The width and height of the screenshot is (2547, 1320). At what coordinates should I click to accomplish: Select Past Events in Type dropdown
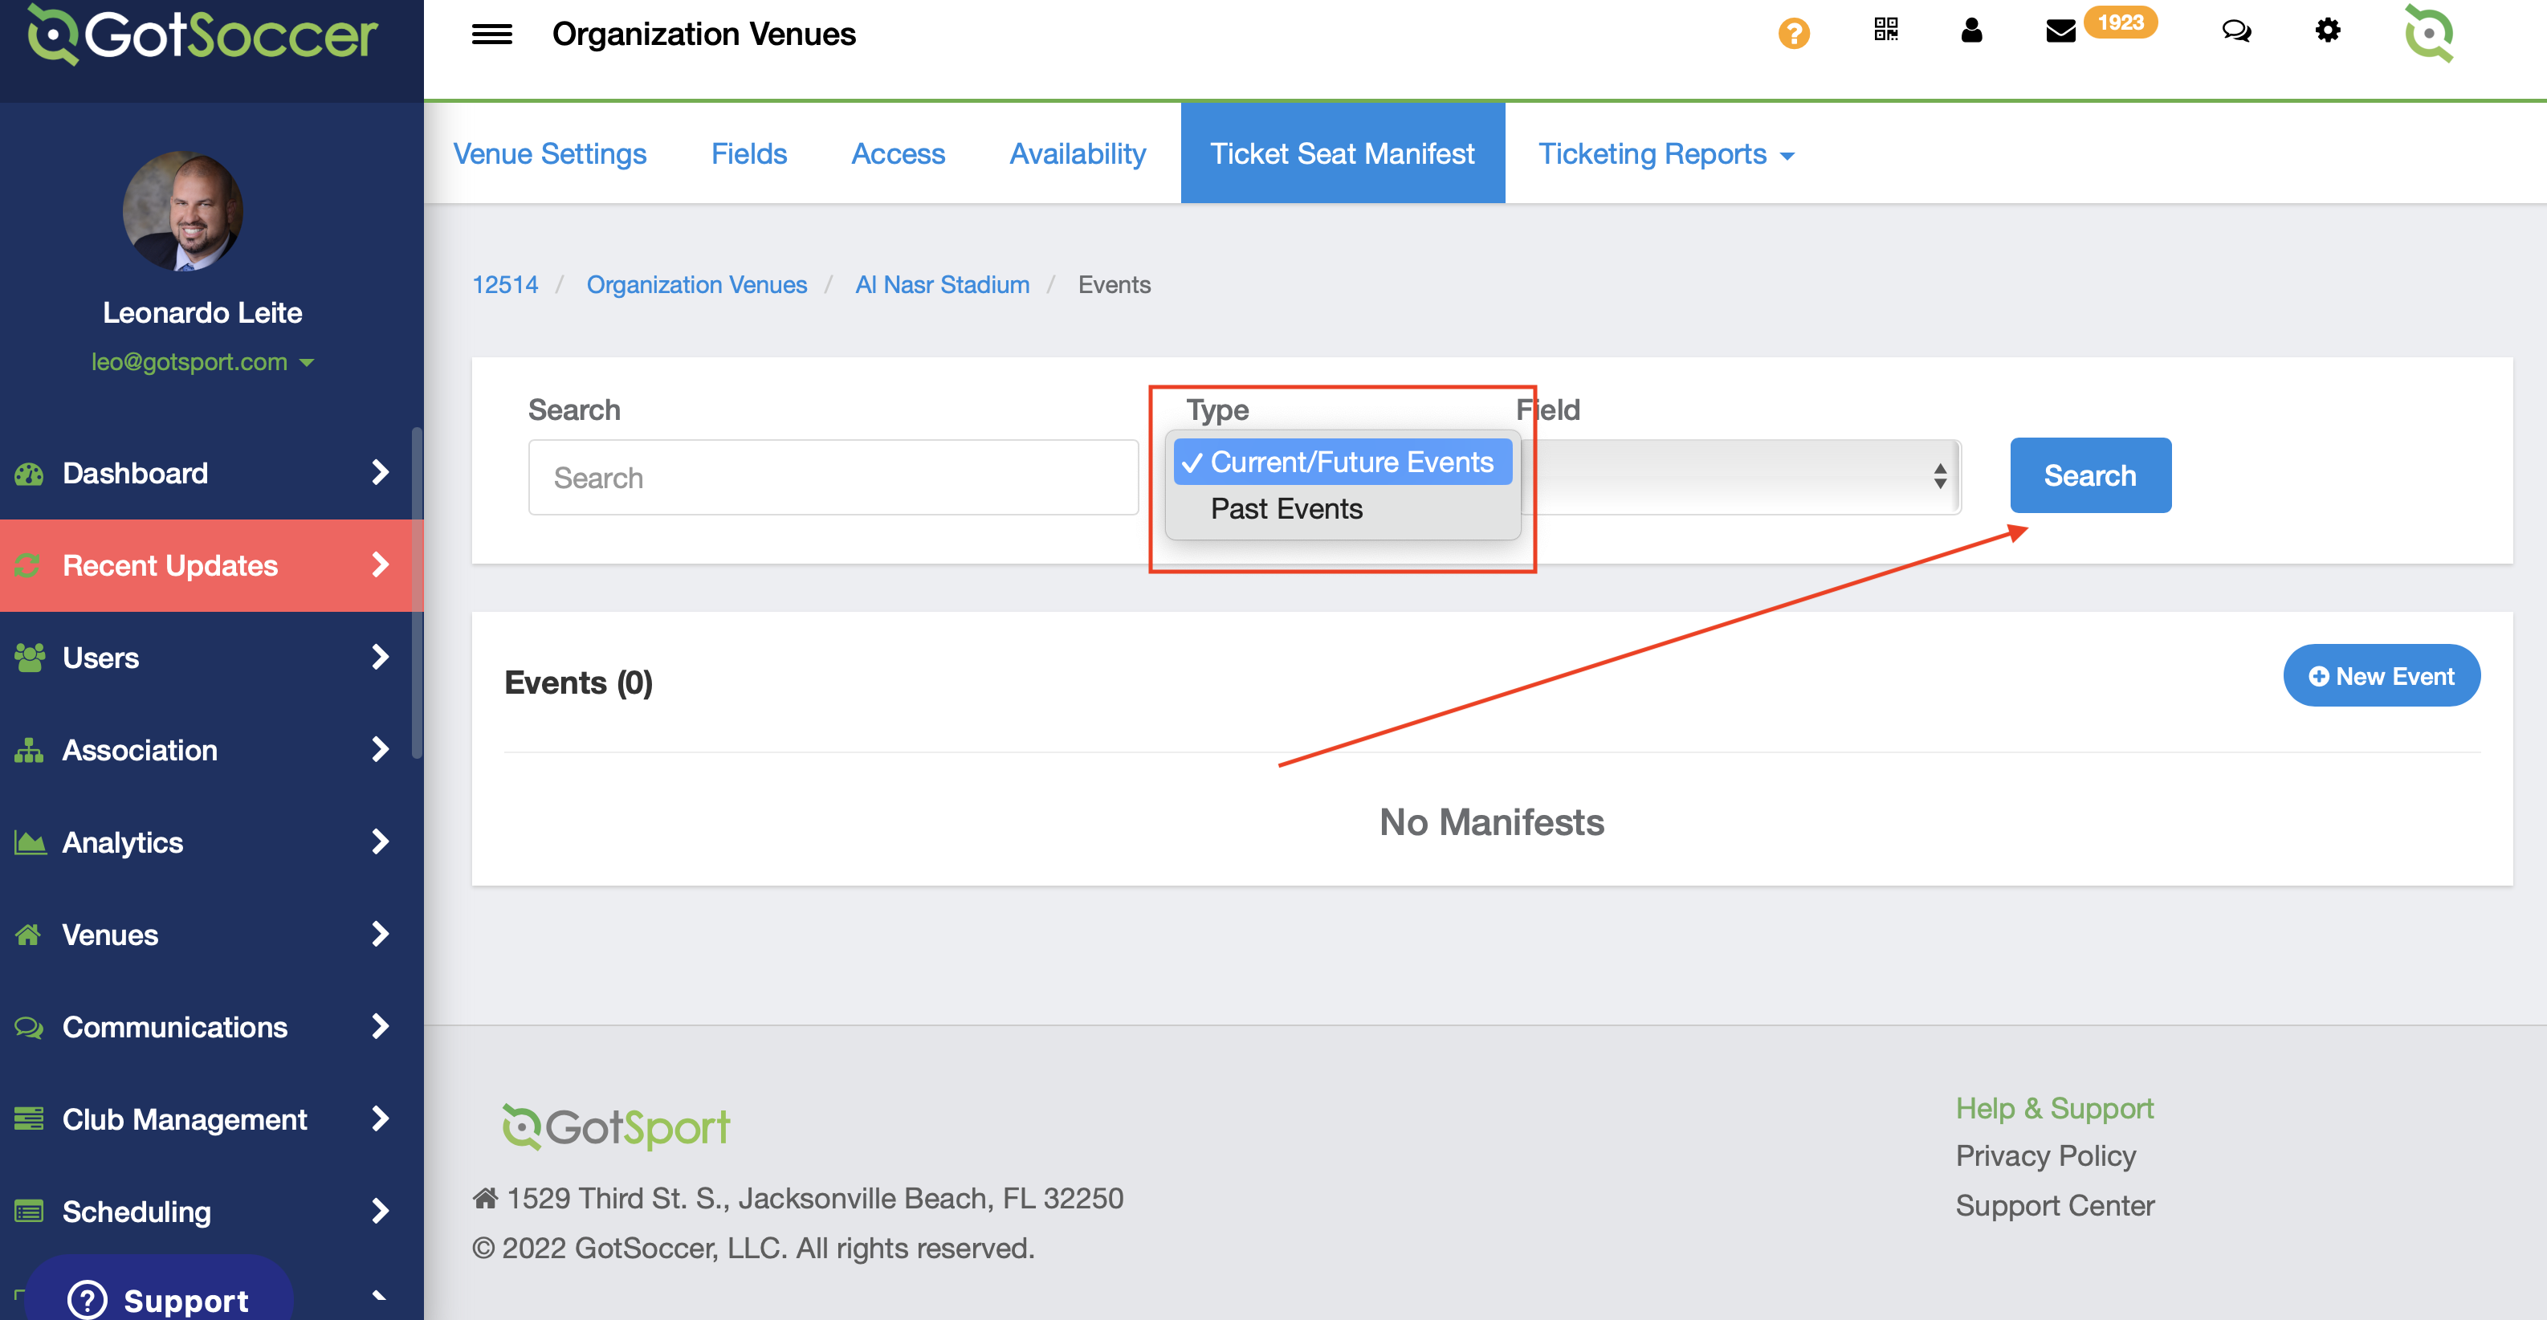[1286, 508]
